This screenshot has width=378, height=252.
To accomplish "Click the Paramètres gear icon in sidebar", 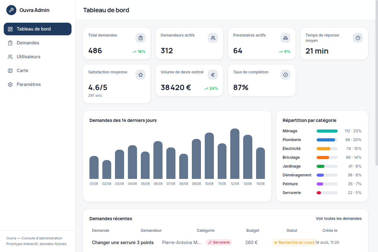I will [x=10, y=84].
